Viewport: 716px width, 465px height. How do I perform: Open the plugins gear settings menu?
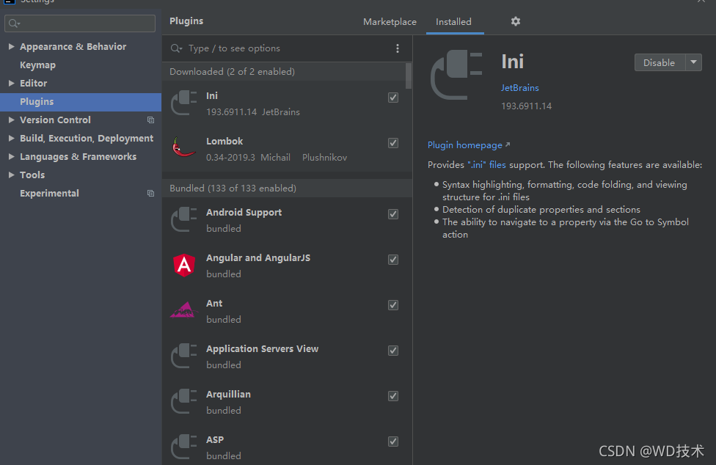(x=516, y=21)
